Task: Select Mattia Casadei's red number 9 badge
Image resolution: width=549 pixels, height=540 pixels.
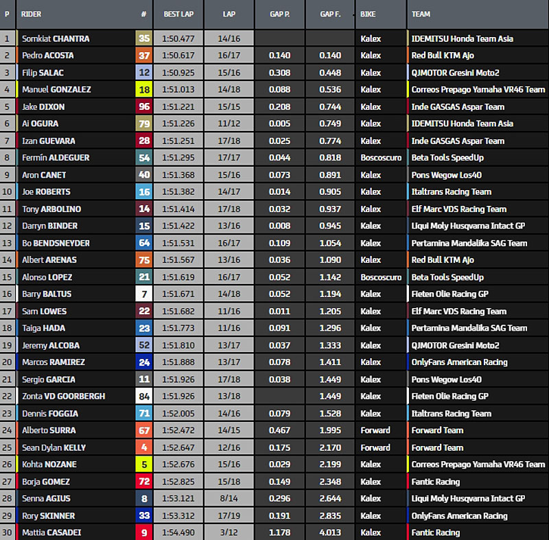Action: click(x=143, y=532)
